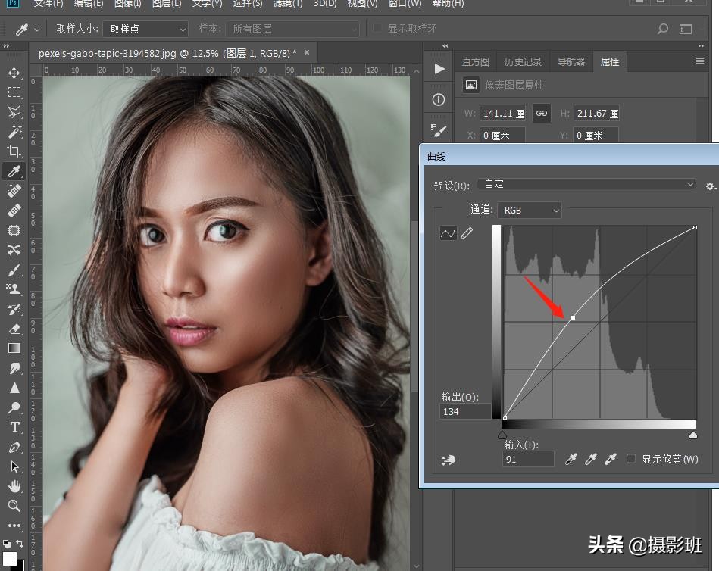719x571 pixels.
Task: Click the 输出 output value field
Action: tap(465, 411)
